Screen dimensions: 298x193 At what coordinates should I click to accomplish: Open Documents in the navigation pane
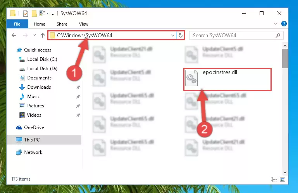coord(40,78)
